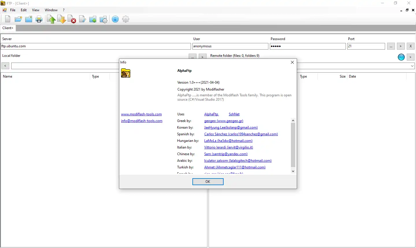This screenshot has height=248, width=416.
Task: Expand the remote folder path dropdown
Action: pos(412,66)
